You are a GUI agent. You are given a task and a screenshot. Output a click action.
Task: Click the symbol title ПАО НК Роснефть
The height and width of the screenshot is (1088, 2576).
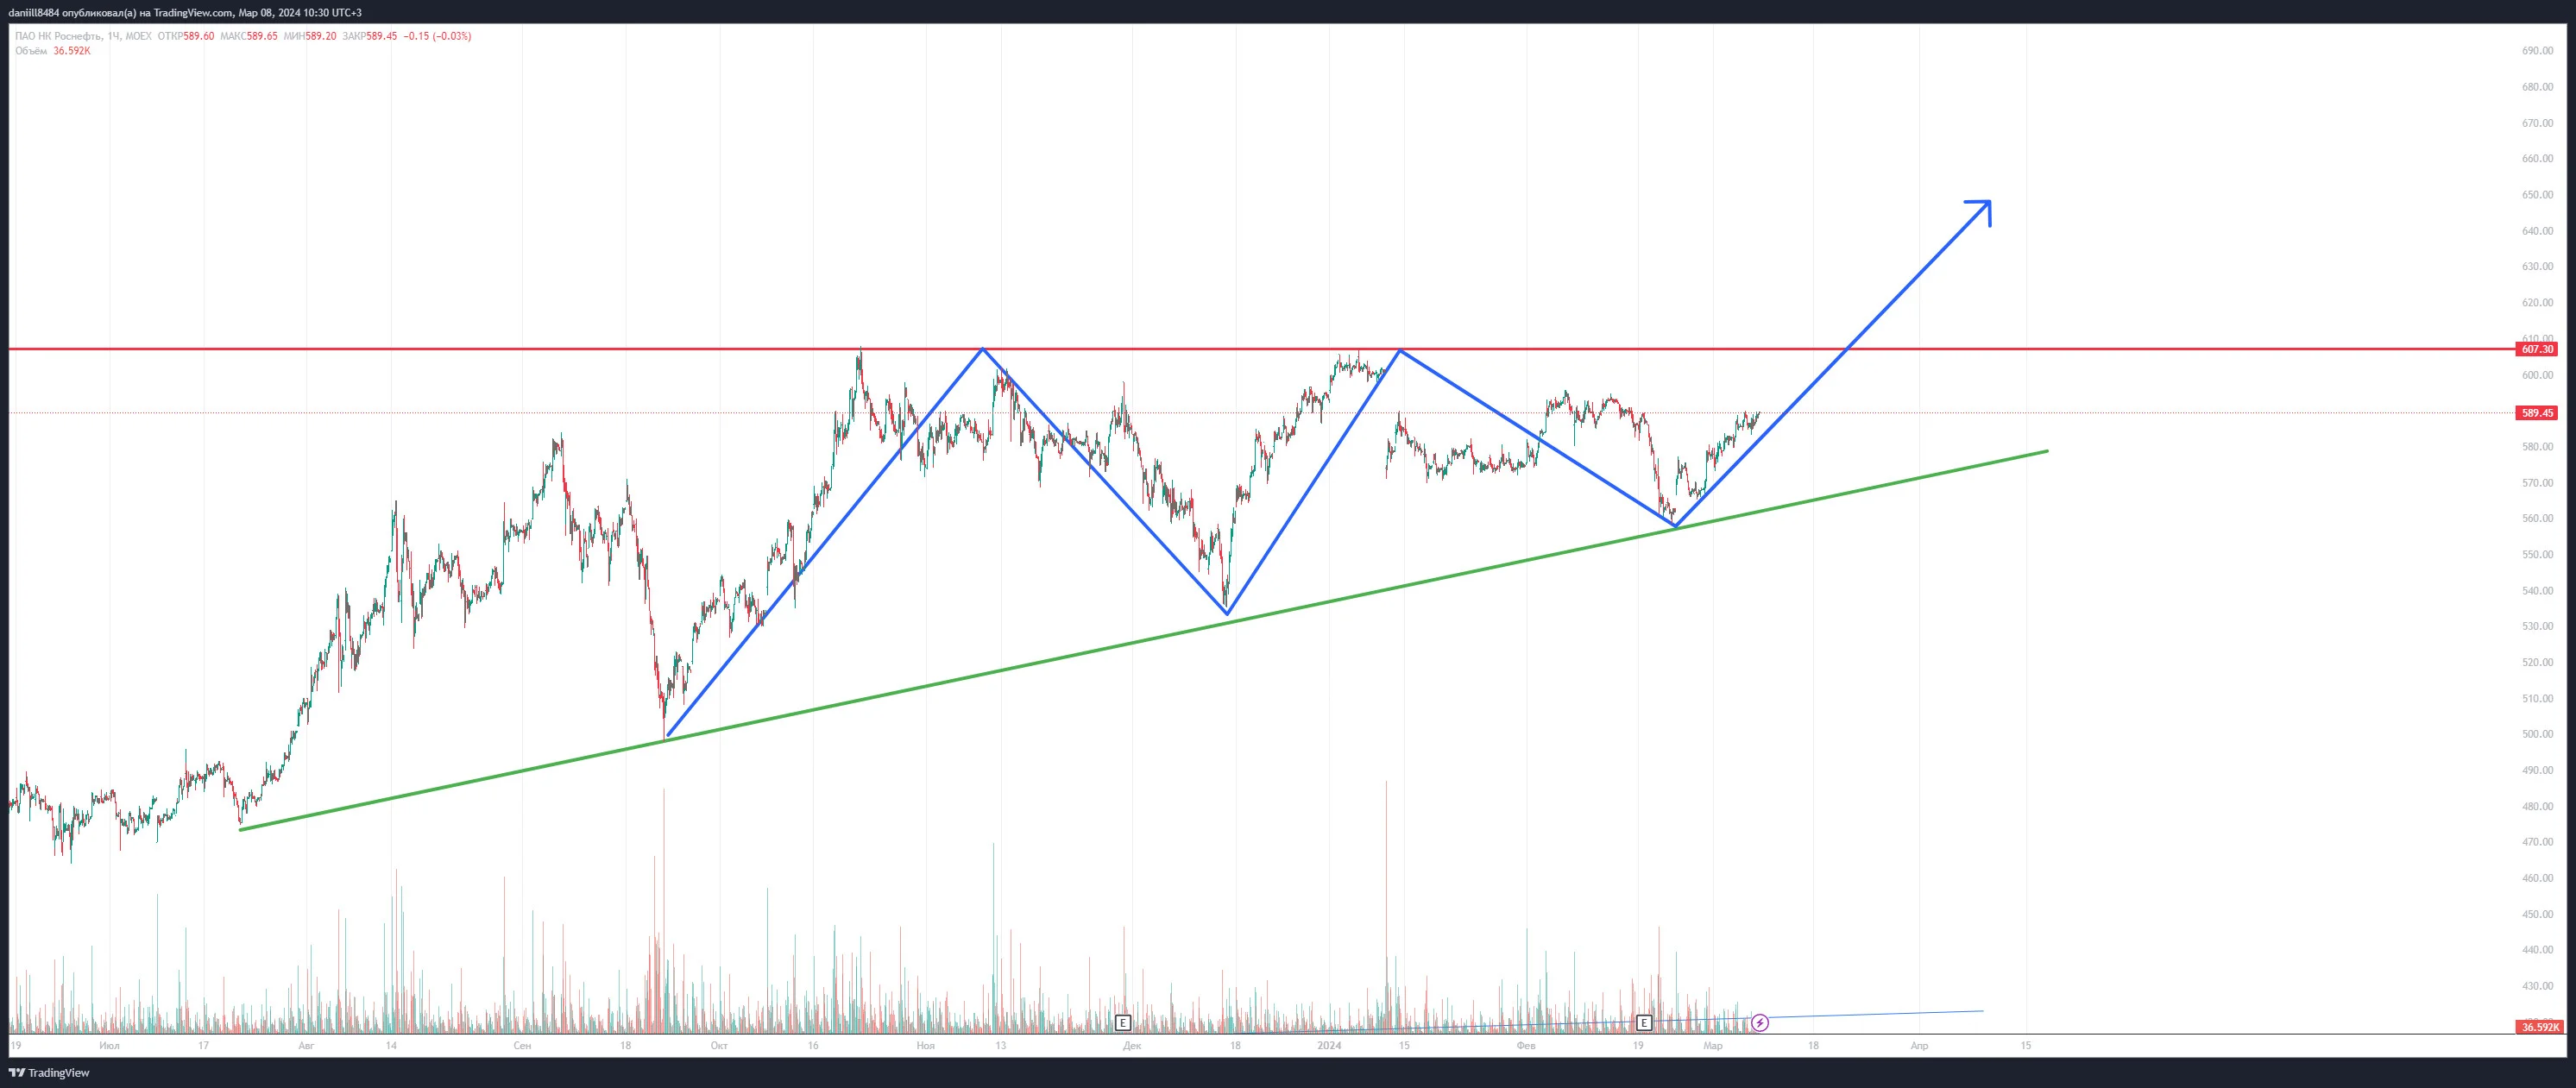pyautogui.click(x=60, y=36)
